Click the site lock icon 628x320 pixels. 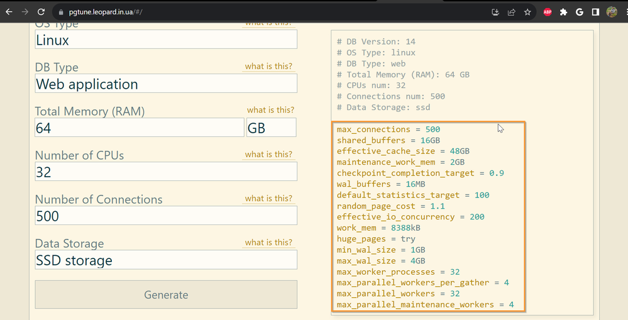pos(60,12)
